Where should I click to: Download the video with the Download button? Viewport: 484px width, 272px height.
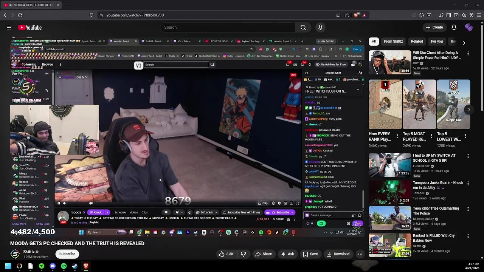pyautogui.click(x=338, y=254)
